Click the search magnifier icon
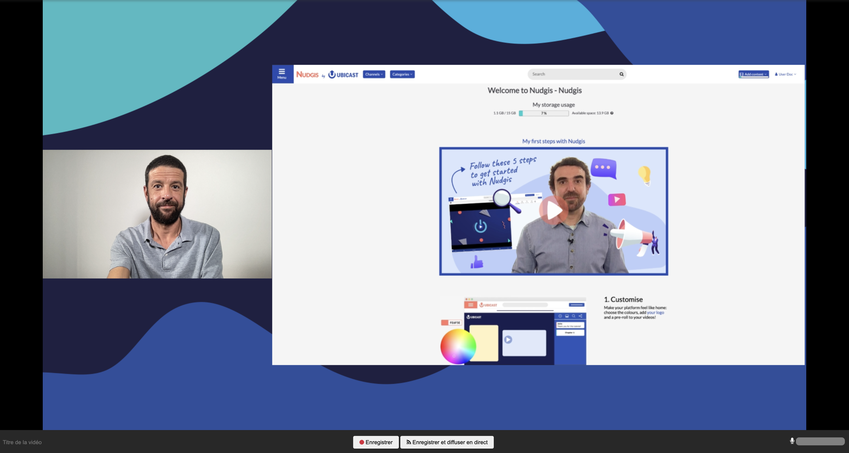Viewport: 849px width, 453px height. 621,74
